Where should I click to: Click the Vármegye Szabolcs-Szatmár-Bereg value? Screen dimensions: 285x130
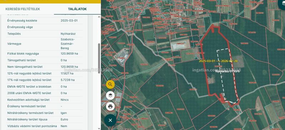pyautogui.click(x=68, y=44)
